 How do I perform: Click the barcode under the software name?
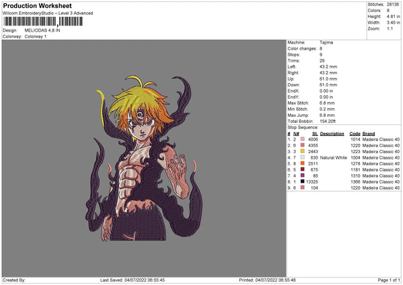(43, 22)
